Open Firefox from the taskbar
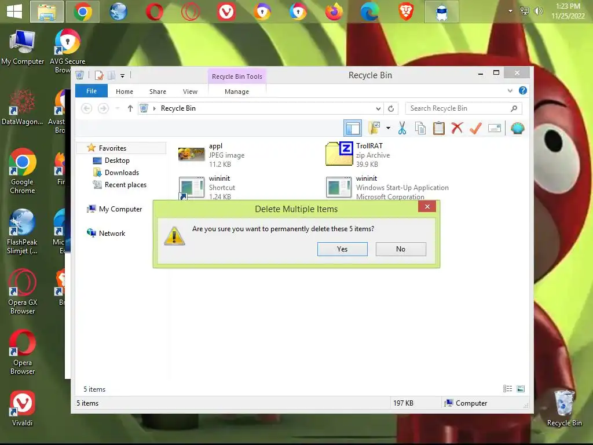 point(334,12)
